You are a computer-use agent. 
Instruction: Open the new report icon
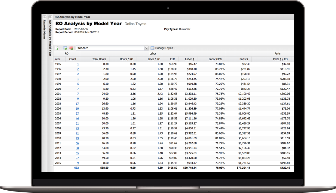(x=57, y=48)
